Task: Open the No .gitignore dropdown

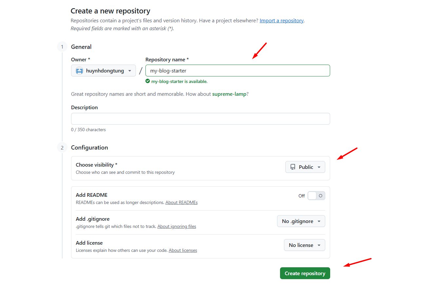Action: tap(301, 221)
